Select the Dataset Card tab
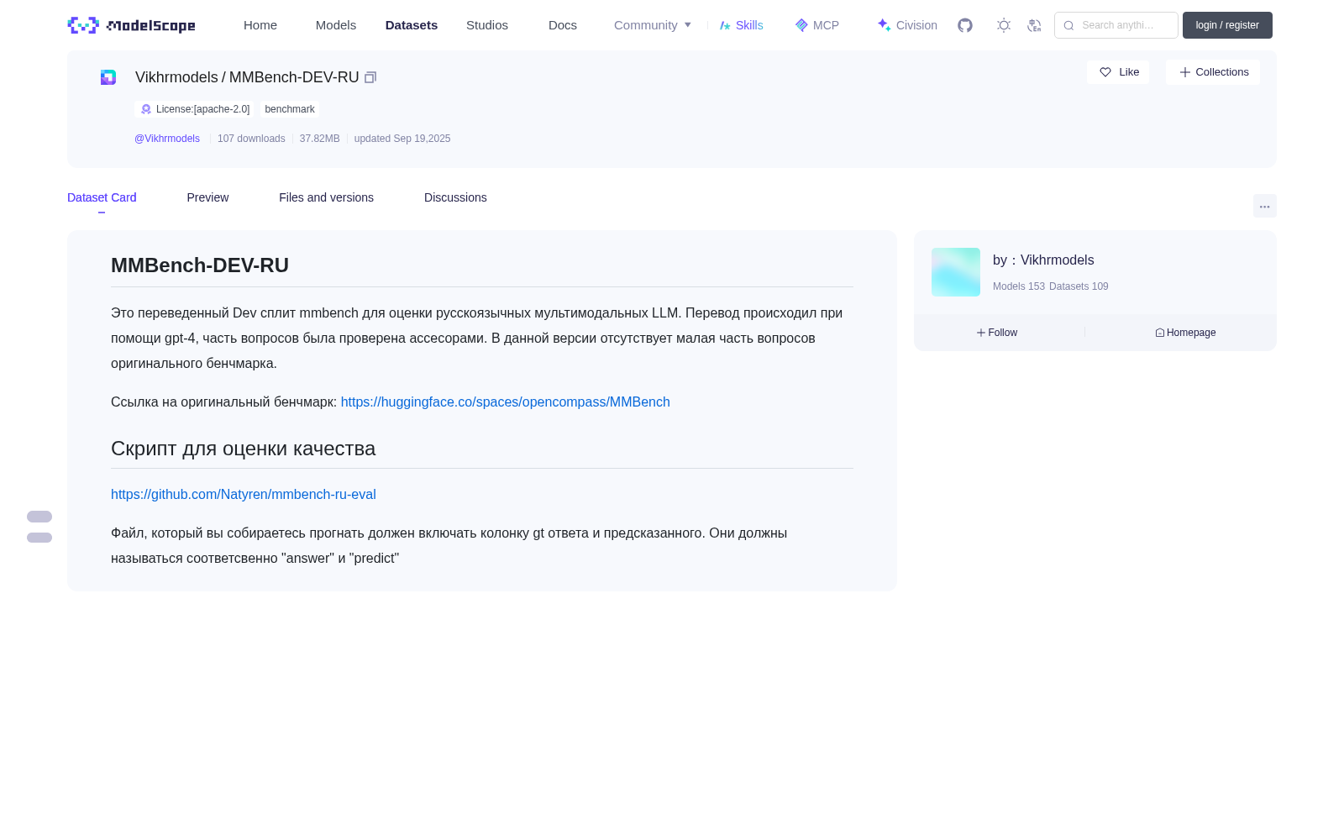The height and width of the screenshot is (840, 1344). (102, 197)
